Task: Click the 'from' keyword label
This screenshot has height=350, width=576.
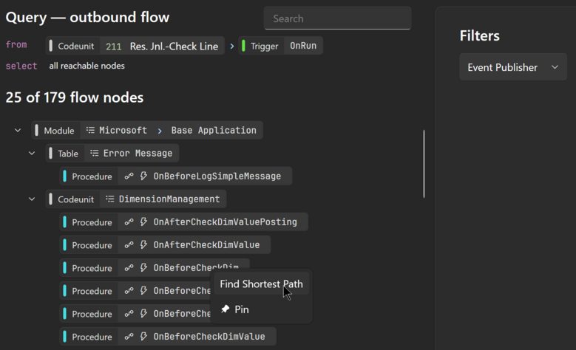Action: click(16, 45)
